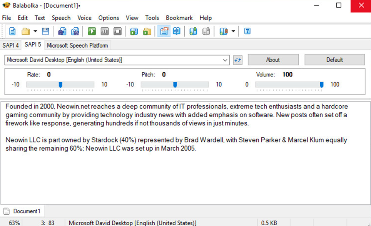Click the Split and Convert to Audio Files icon
The width and height of the screenshot is (371, 226).
click(x=75, y=31)
